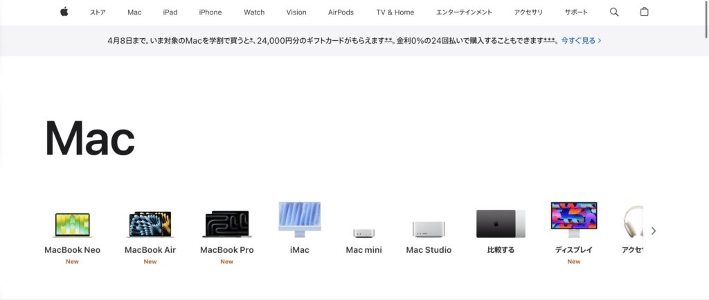Select the MacBook Air laptop image
Screen dimensions: 709x300
click(x=150, y=224)
